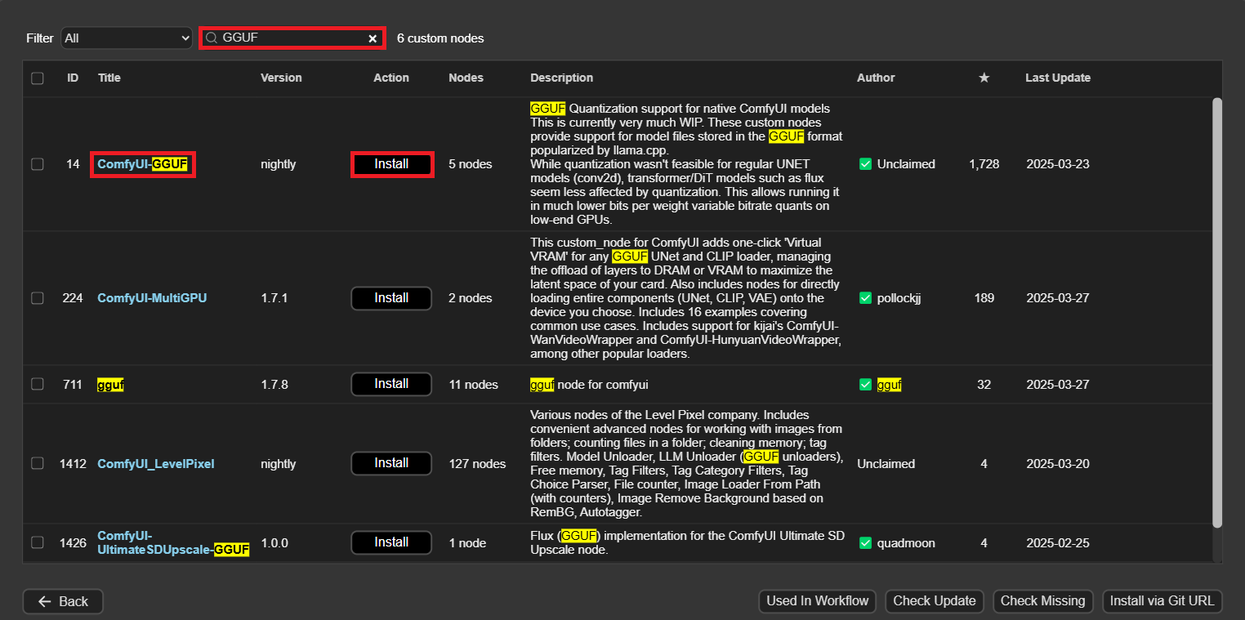Click green verified check beside pollockjj
Screen dimensions: 1245x620
pos(866,298)
